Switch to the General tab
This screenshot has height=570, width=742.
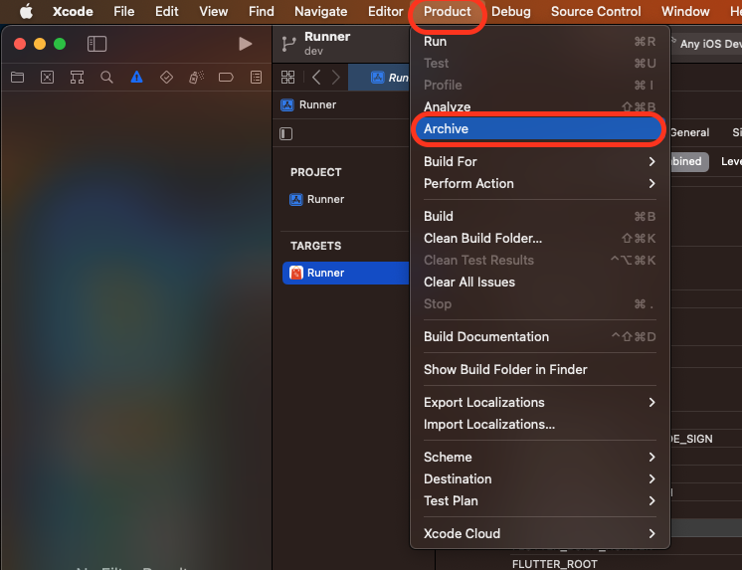pos(690,132)
